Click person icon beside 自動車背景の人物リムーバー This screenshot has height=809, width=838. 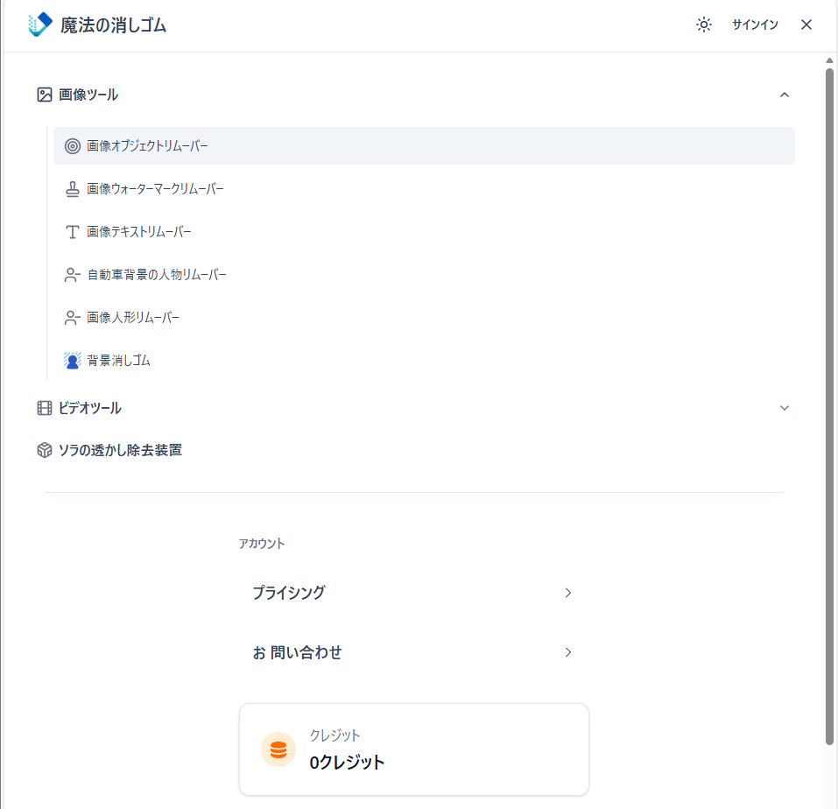pyautogui.click(x=73, y=275)
